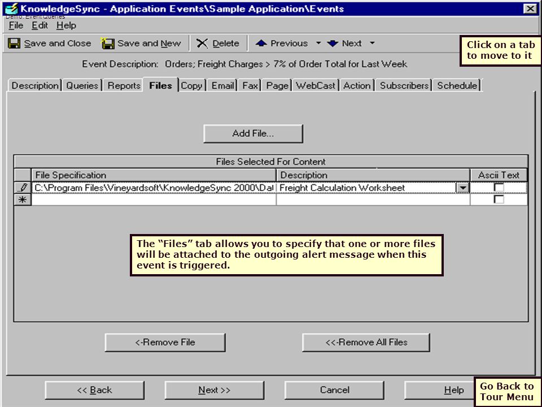The height and width of the screenshot is (407, 542).
Task: Switch to the Description tab
Action: (x=35, y=85)
